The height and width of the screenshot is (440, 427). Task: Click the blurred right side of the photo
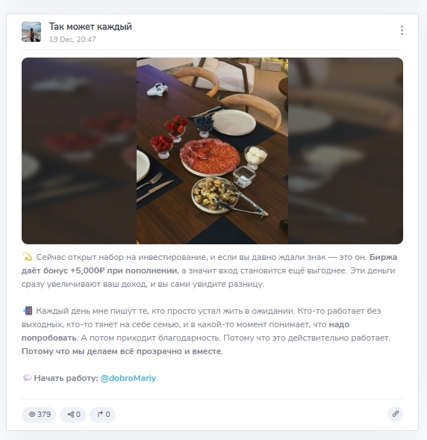pyautogui.click(x=346, y=151)
